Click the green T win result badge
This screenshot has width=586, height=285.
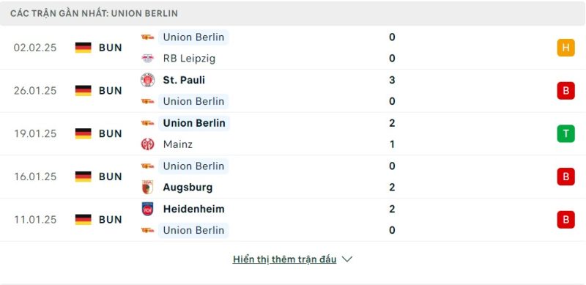pyautogui.click(x=565, y=133)
